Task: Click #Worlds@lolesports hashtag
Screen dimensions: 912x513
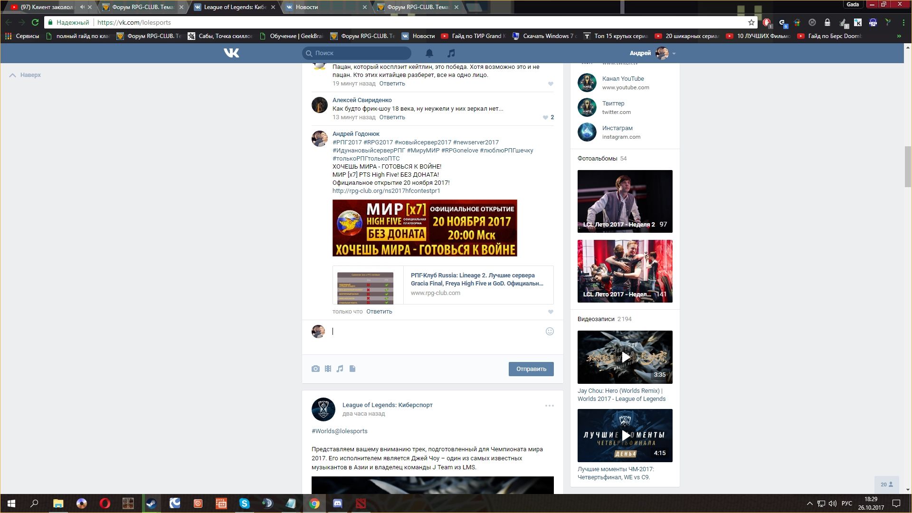Action: pos(340,431)
